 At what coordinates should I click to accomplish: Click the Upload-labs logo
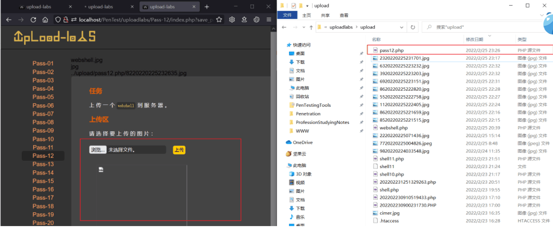54,37
